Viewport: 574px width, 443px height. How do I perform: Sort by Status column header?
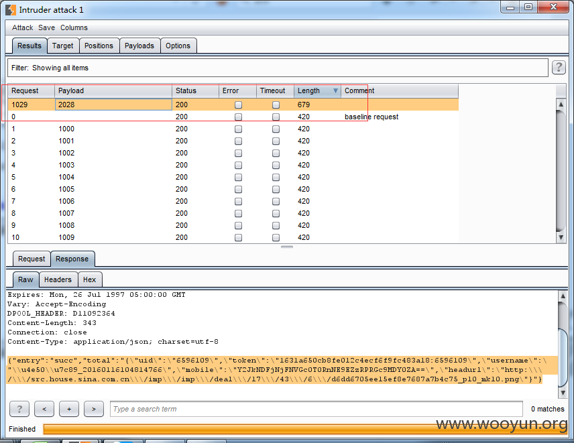click(195, 90)
